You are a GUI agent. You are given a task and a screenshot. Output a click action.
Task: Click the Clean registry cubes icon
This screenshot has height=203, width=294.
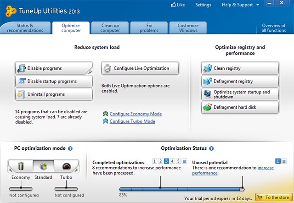208,68
